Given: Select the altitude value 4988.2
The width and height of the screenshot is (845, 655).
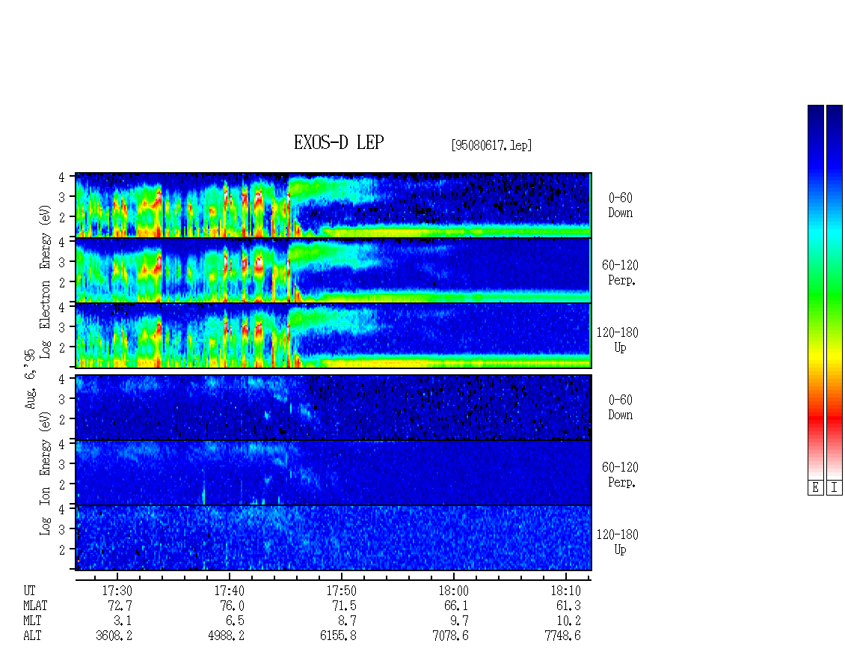Looking at the screenshot, I should 226,636.
